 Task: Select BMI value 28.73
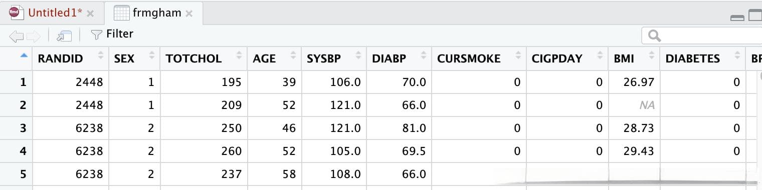click(x=639, y=128)
